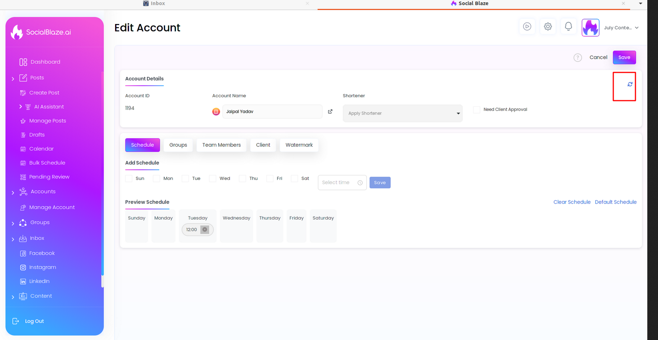Click the Manage Account icon
Image resolution: width=658 pixels, height=340 pixels.
click(23, 207)
